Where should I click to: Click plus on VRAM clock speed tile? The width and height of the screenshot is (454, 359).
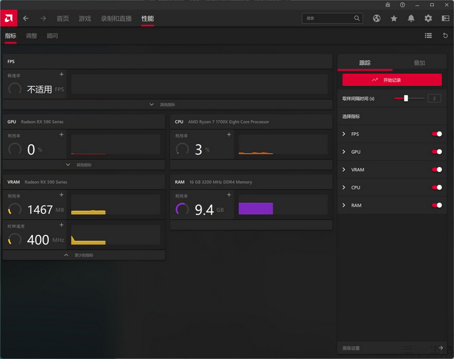61,225
